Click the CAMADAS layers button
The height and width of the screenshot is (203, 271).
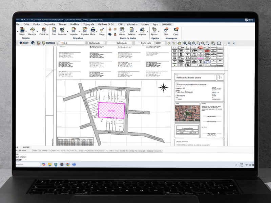pyautogui.click(x=48, y=43)
